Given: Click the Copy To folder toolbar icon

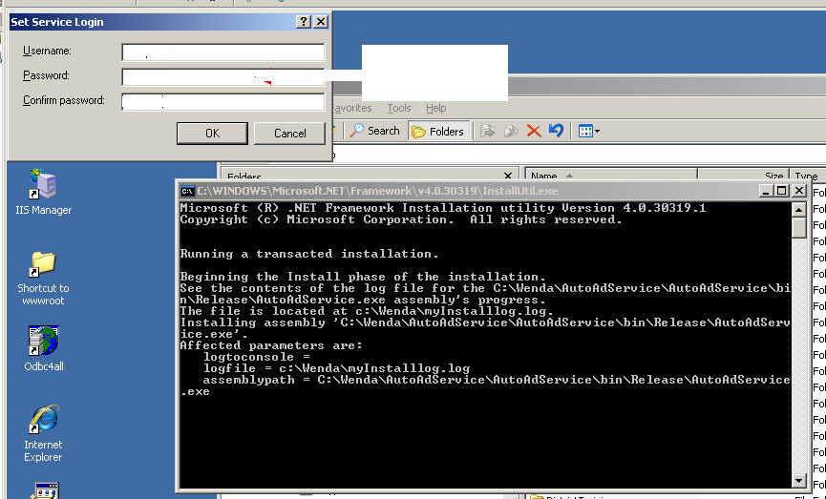Looking at the screenshot, I should [511, 131].
